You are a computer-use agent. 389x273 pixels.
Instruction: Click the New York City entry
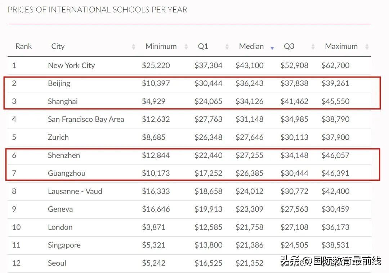71,65
